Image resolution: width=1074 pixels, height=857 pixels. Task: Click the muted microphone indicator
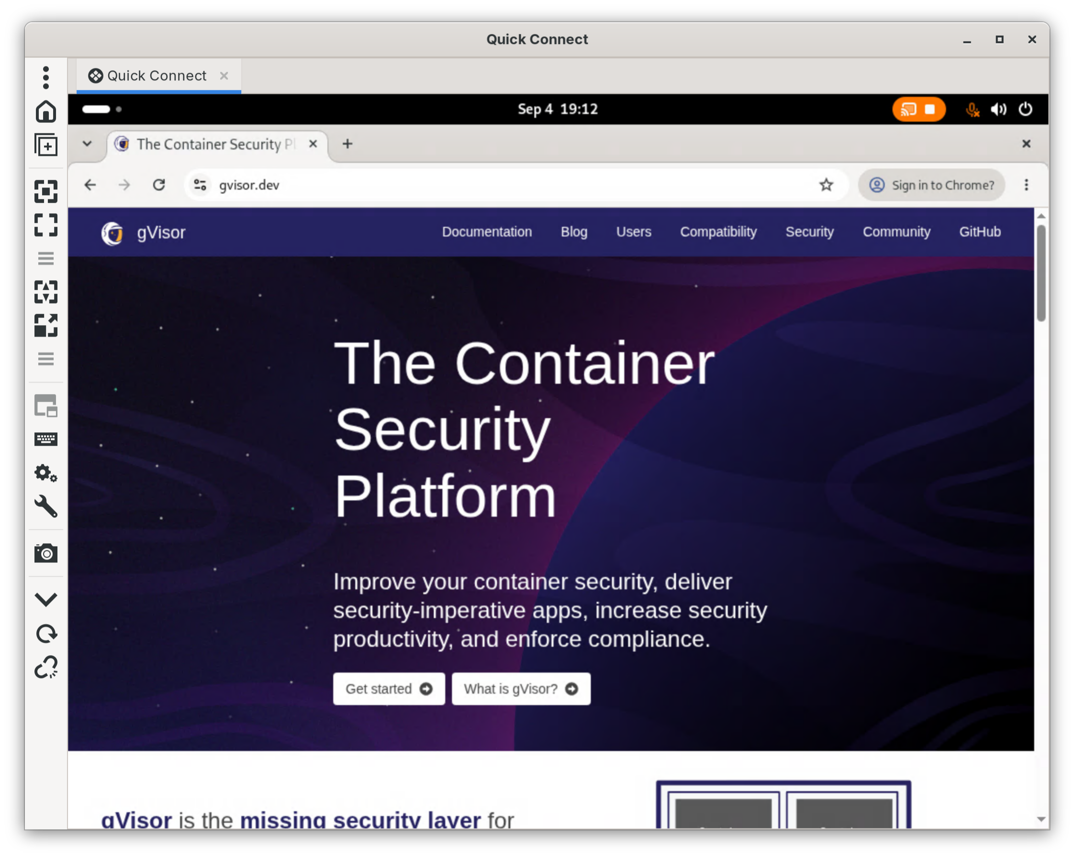point(972,109)
